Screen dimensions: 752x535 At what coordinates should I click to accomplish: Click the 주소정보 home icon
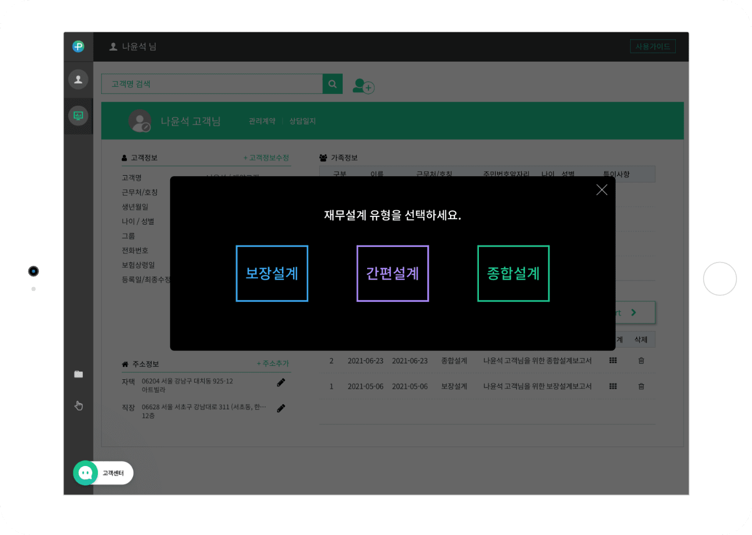click(x=125, y=364)
